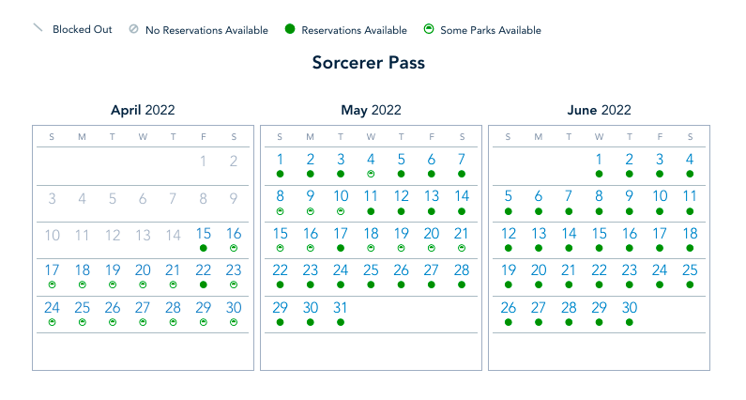Click the Sorcerer Pass title

[x=369, y=63]
